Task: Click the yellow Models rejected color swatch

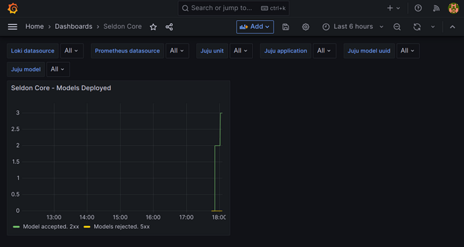Action: tap(87, 227)
